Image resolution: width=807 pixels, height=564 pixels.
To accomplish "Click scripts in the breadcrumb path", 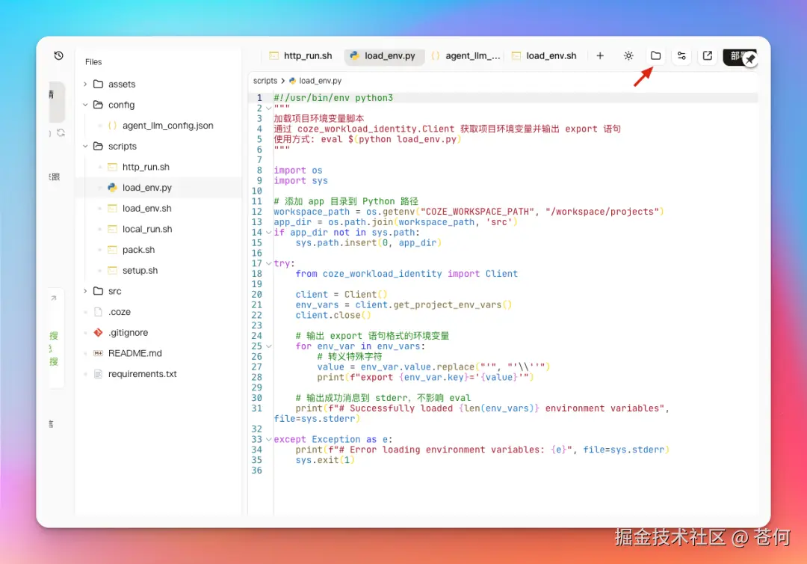I will coord(265,81).
